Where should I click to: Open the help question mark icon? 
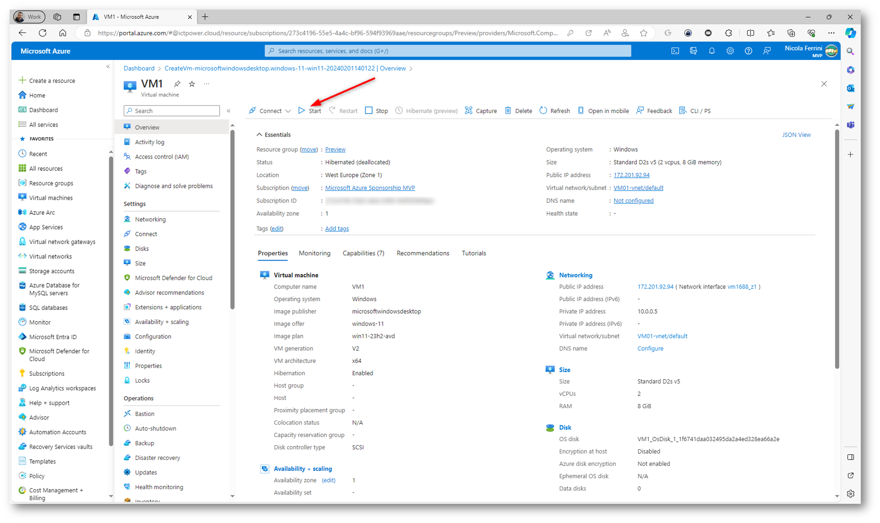(x=748, y=51)
